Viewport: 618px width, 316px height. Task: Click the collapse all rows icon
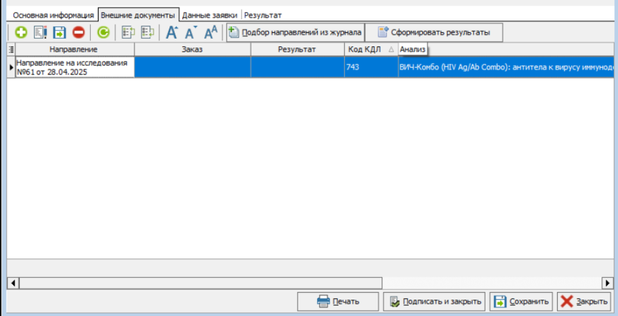[x=147, y=33]
